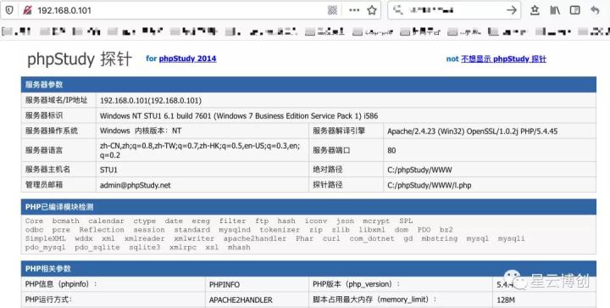
Task: Click the undo arrow icon in toolbar
Action: pos(595,10)
